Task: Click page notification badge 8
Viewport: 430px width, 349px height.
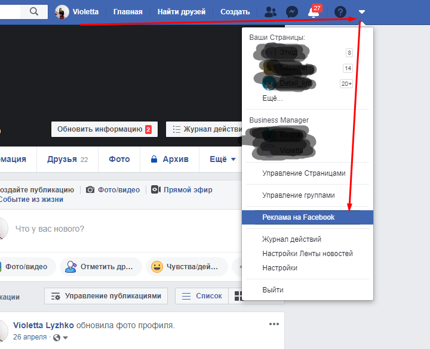Action: [x=349, y=52]
